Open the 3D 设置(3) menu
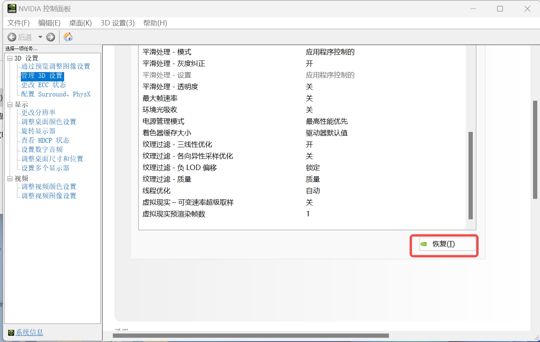This screenshot has width=540, height=342. tap(117, 23)
